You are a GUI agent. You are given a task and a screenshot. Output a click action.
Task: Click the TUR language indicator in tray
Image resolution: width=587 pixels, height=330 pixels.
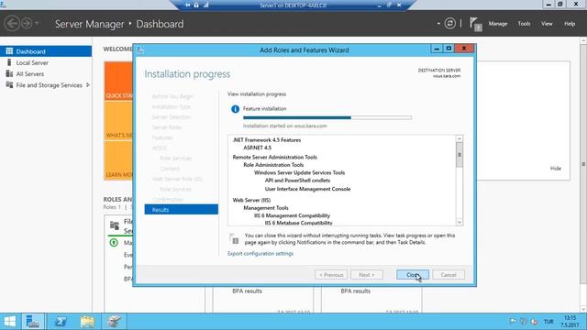click(x=548, y=322)
